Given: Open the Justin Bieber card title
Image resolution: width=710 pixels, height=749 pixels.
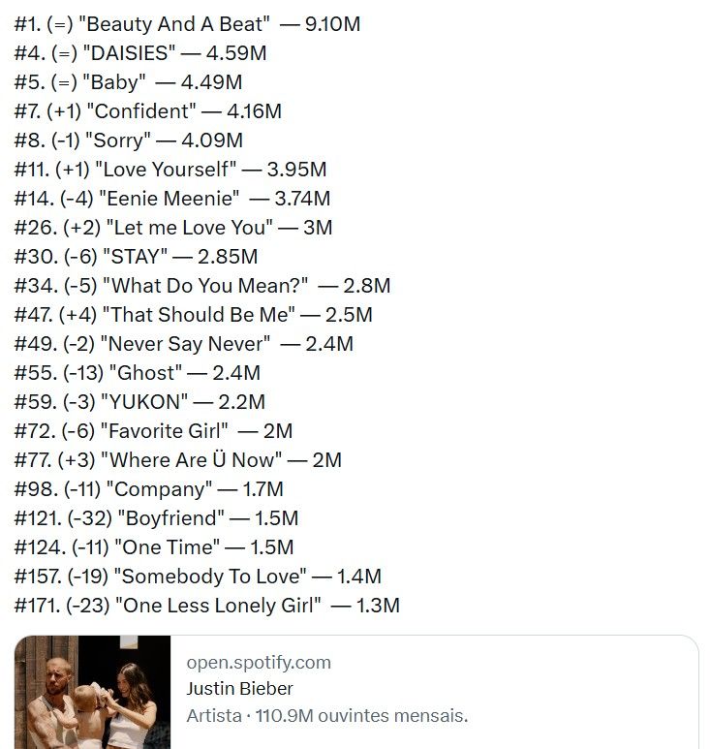Looking at the screenshot, I should tap(239, 689).
